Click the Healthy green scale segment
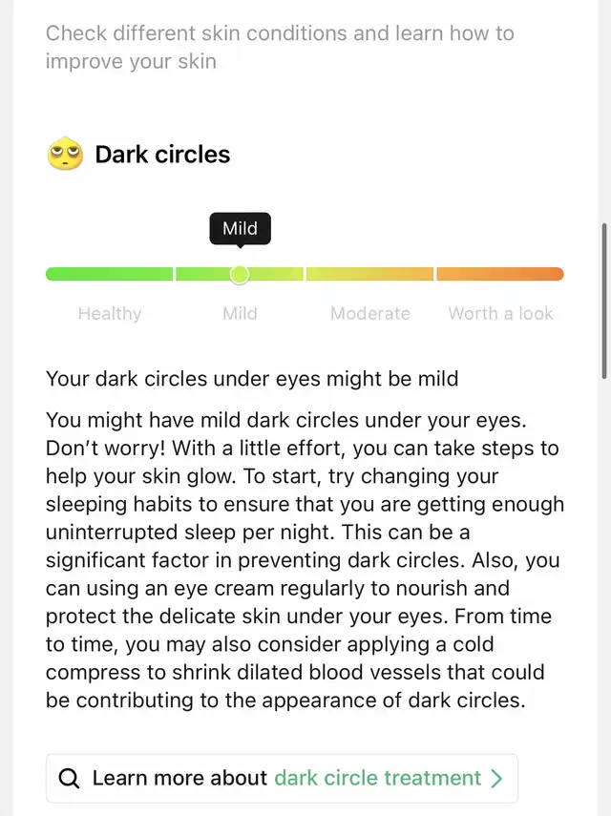Screen dimensions: 611x816 tap(109, 275)
